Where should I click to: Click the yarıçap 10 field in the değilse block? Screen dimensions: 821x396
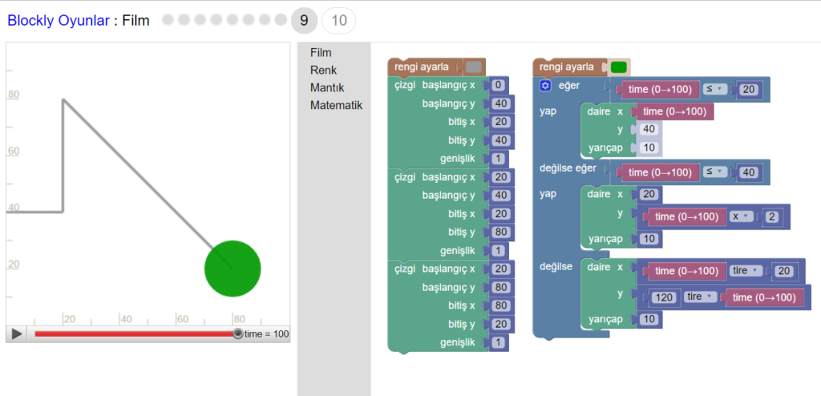pos(650,320)
